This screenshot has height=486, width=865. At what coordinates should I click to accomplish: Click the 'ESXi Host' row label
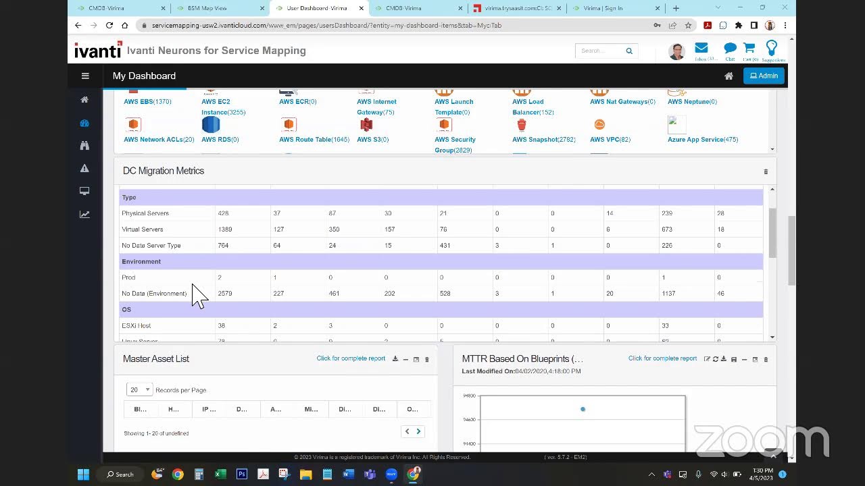pos(136,326)
